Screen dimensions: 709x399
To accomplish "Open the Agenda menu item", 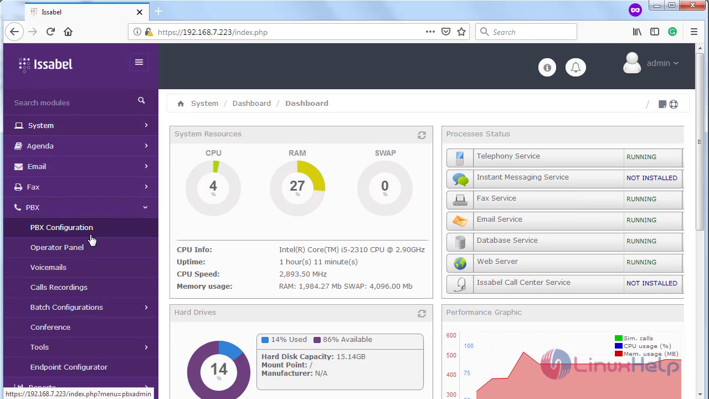I will point(81,146).
